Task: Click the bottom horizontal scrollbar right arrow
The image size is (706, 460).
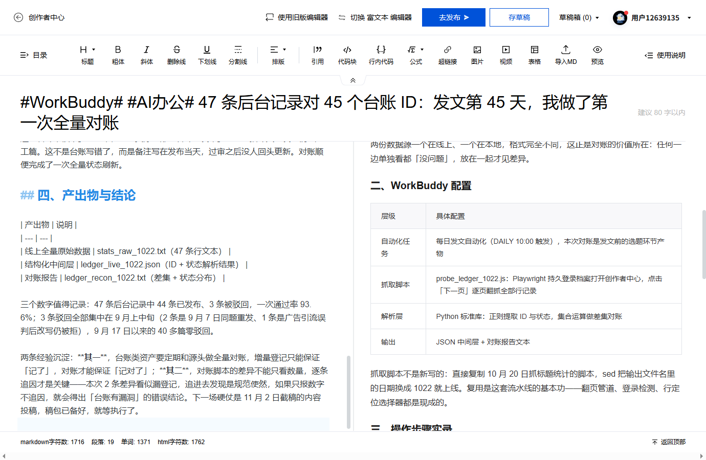Action: 701,456
